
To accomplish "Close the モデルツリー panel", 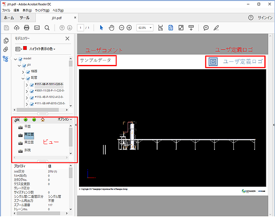I will pyautogui.click(x=67, y=39).
